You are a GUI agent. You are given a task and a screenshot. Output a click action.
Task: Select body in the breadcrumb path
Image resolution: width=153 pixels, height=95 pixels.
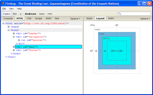pyautogui.click(x=42, y=14)
